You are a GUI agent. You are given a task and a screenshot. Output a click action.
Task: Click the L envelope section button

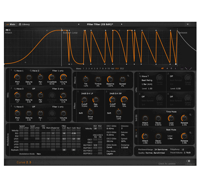coord(176,68)
